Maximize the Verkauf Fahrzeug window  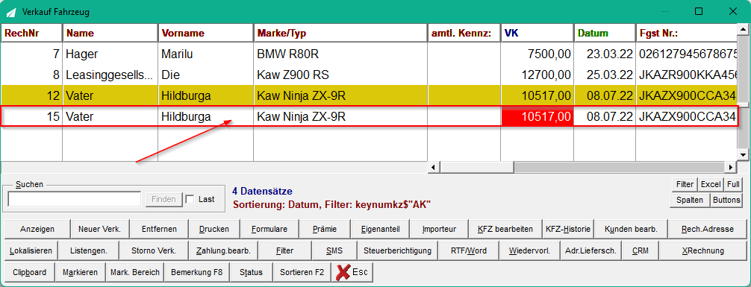699,11
